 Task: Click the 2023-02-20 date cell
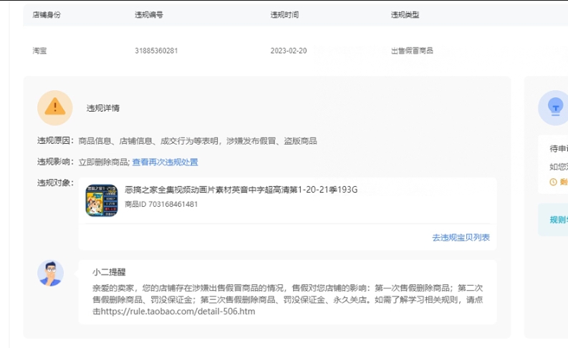tap(289, 51)
